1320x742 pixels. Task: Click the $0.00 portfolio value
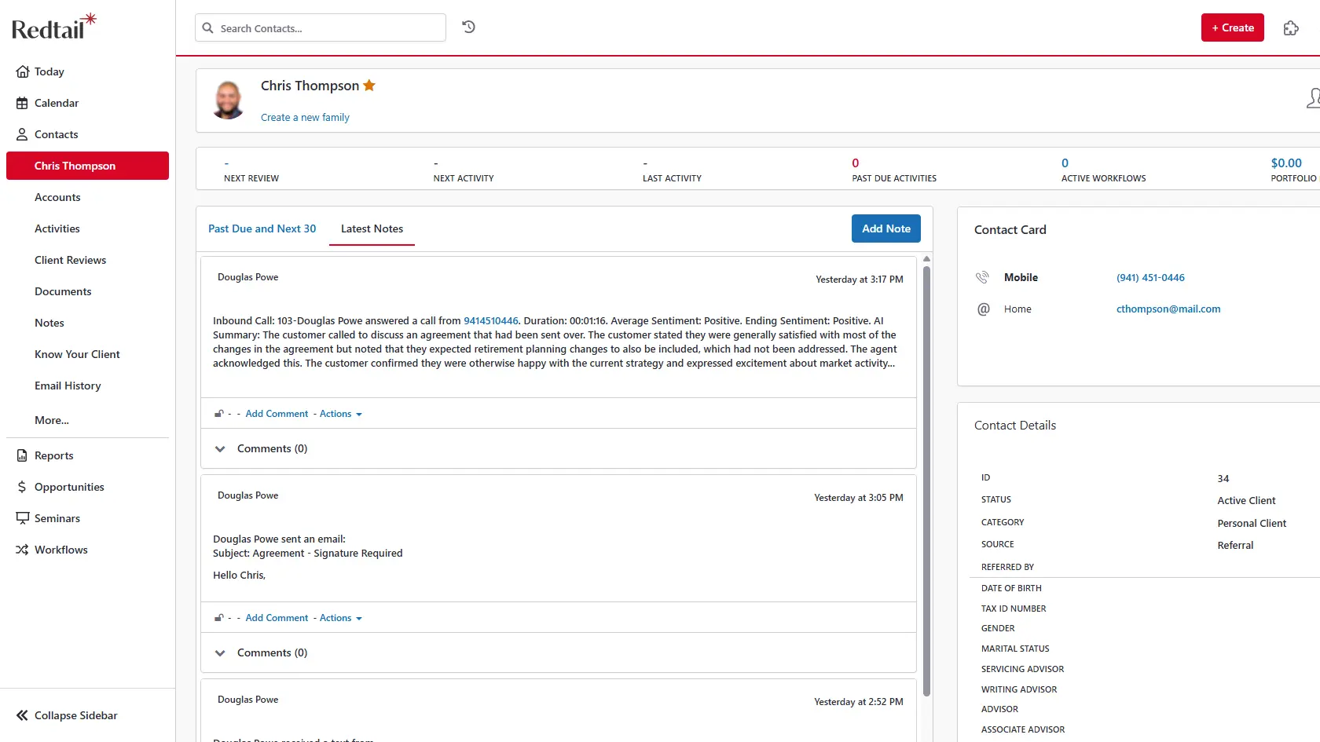(1286, 163)
